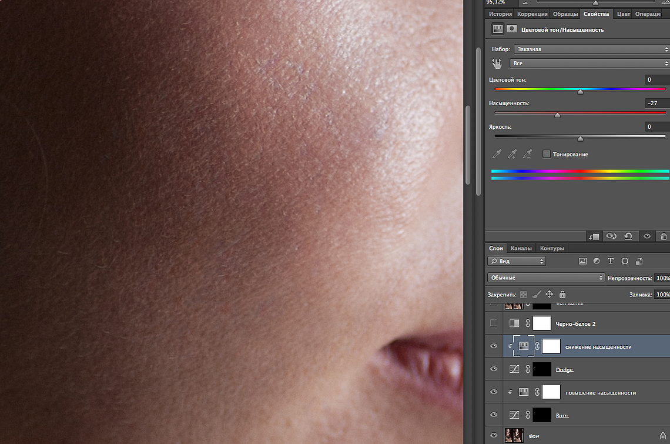Click the Masks icon in Properties header

(511, 29)
